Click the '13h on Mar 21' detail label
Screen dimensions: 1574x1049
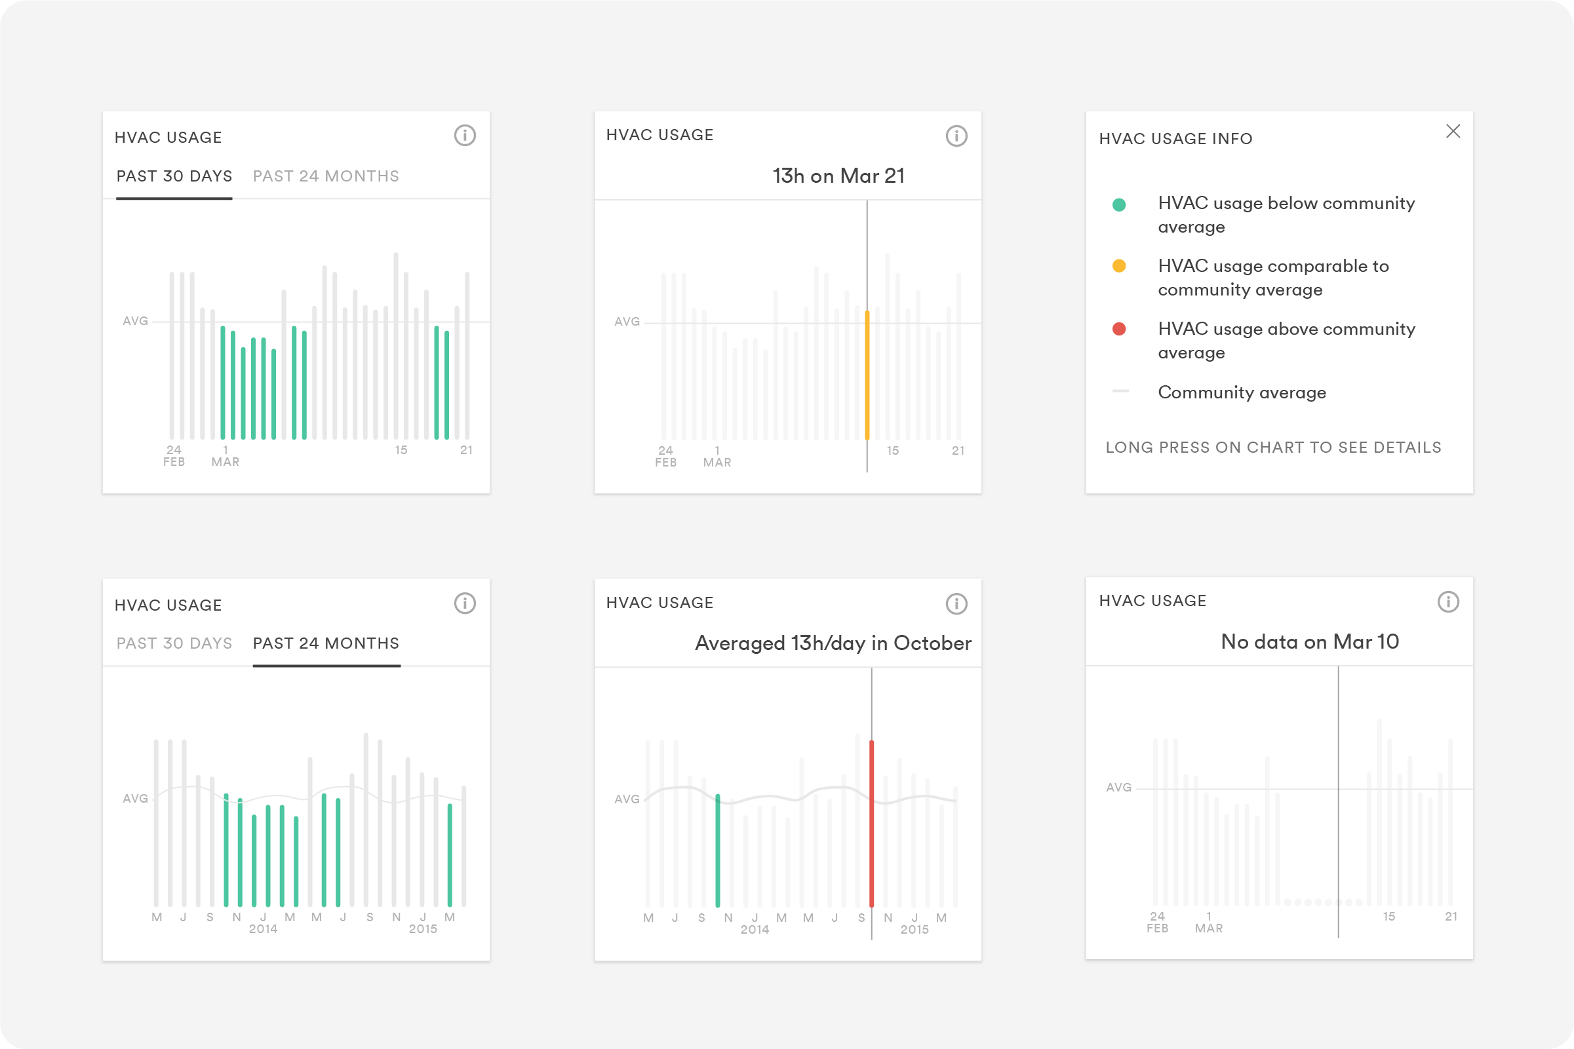[838, 176]
